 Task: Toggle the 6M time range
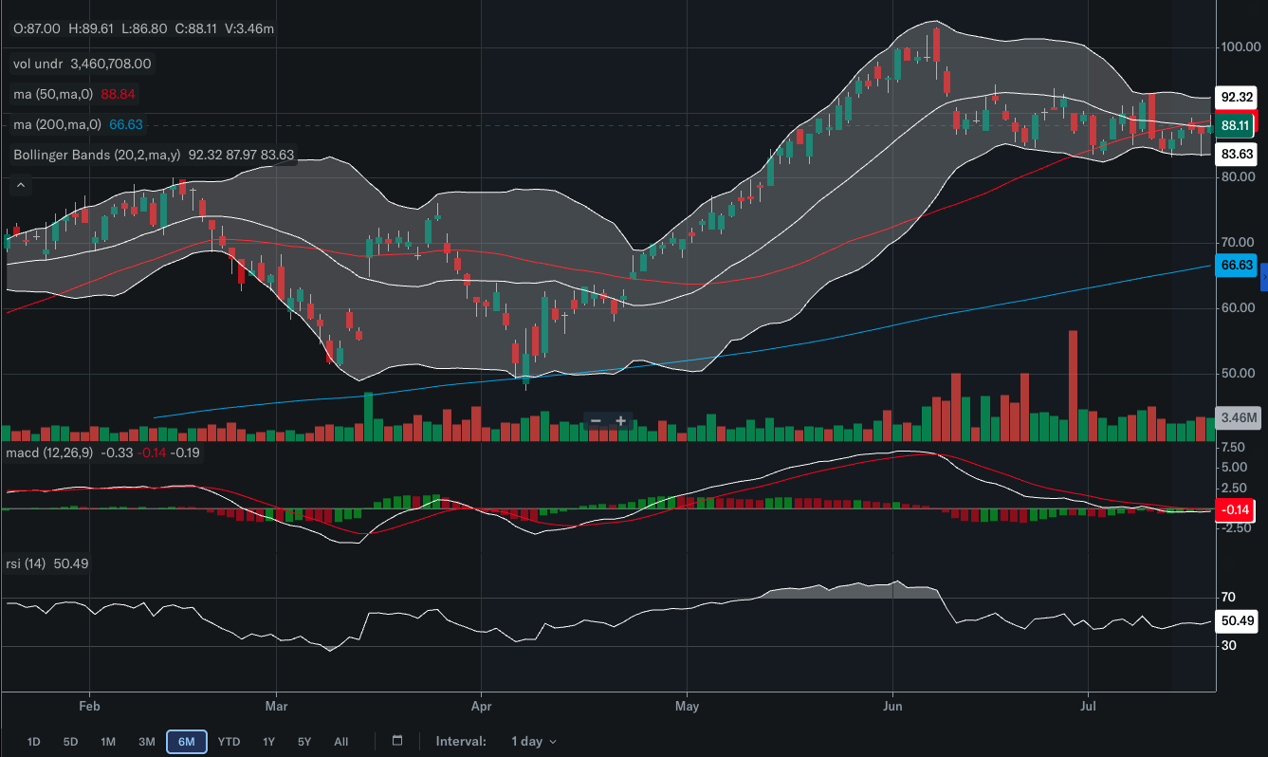pyautogui.click(x=187, y=742)
